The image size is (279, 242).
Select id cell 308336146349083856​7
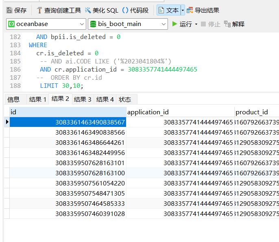click(68, 122)
